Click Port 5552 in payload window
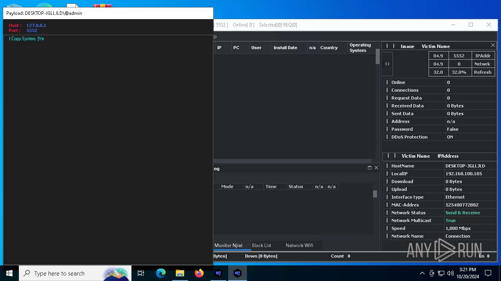Viewport: 501px width, 281px height. [x=32, y=30]
